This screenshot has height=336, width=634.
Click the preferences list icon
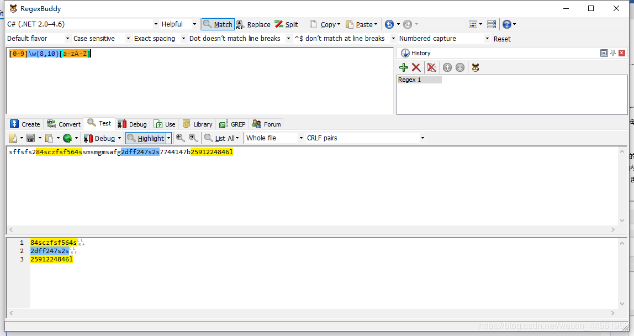point(492,24)
